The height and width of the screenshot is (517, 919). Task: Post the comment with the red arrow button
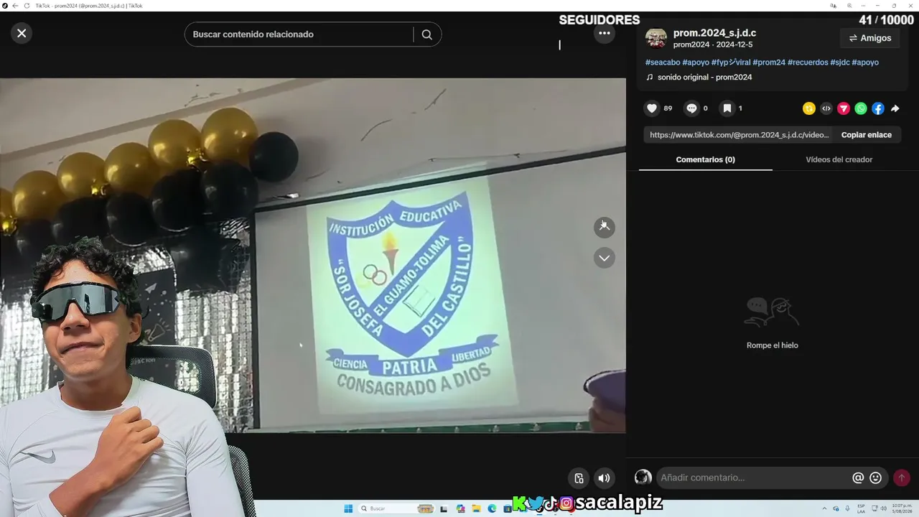(902, 478)
